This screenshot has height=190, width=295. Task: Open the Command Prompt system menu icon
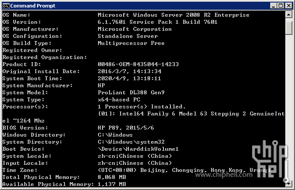(x=6, y=6)
